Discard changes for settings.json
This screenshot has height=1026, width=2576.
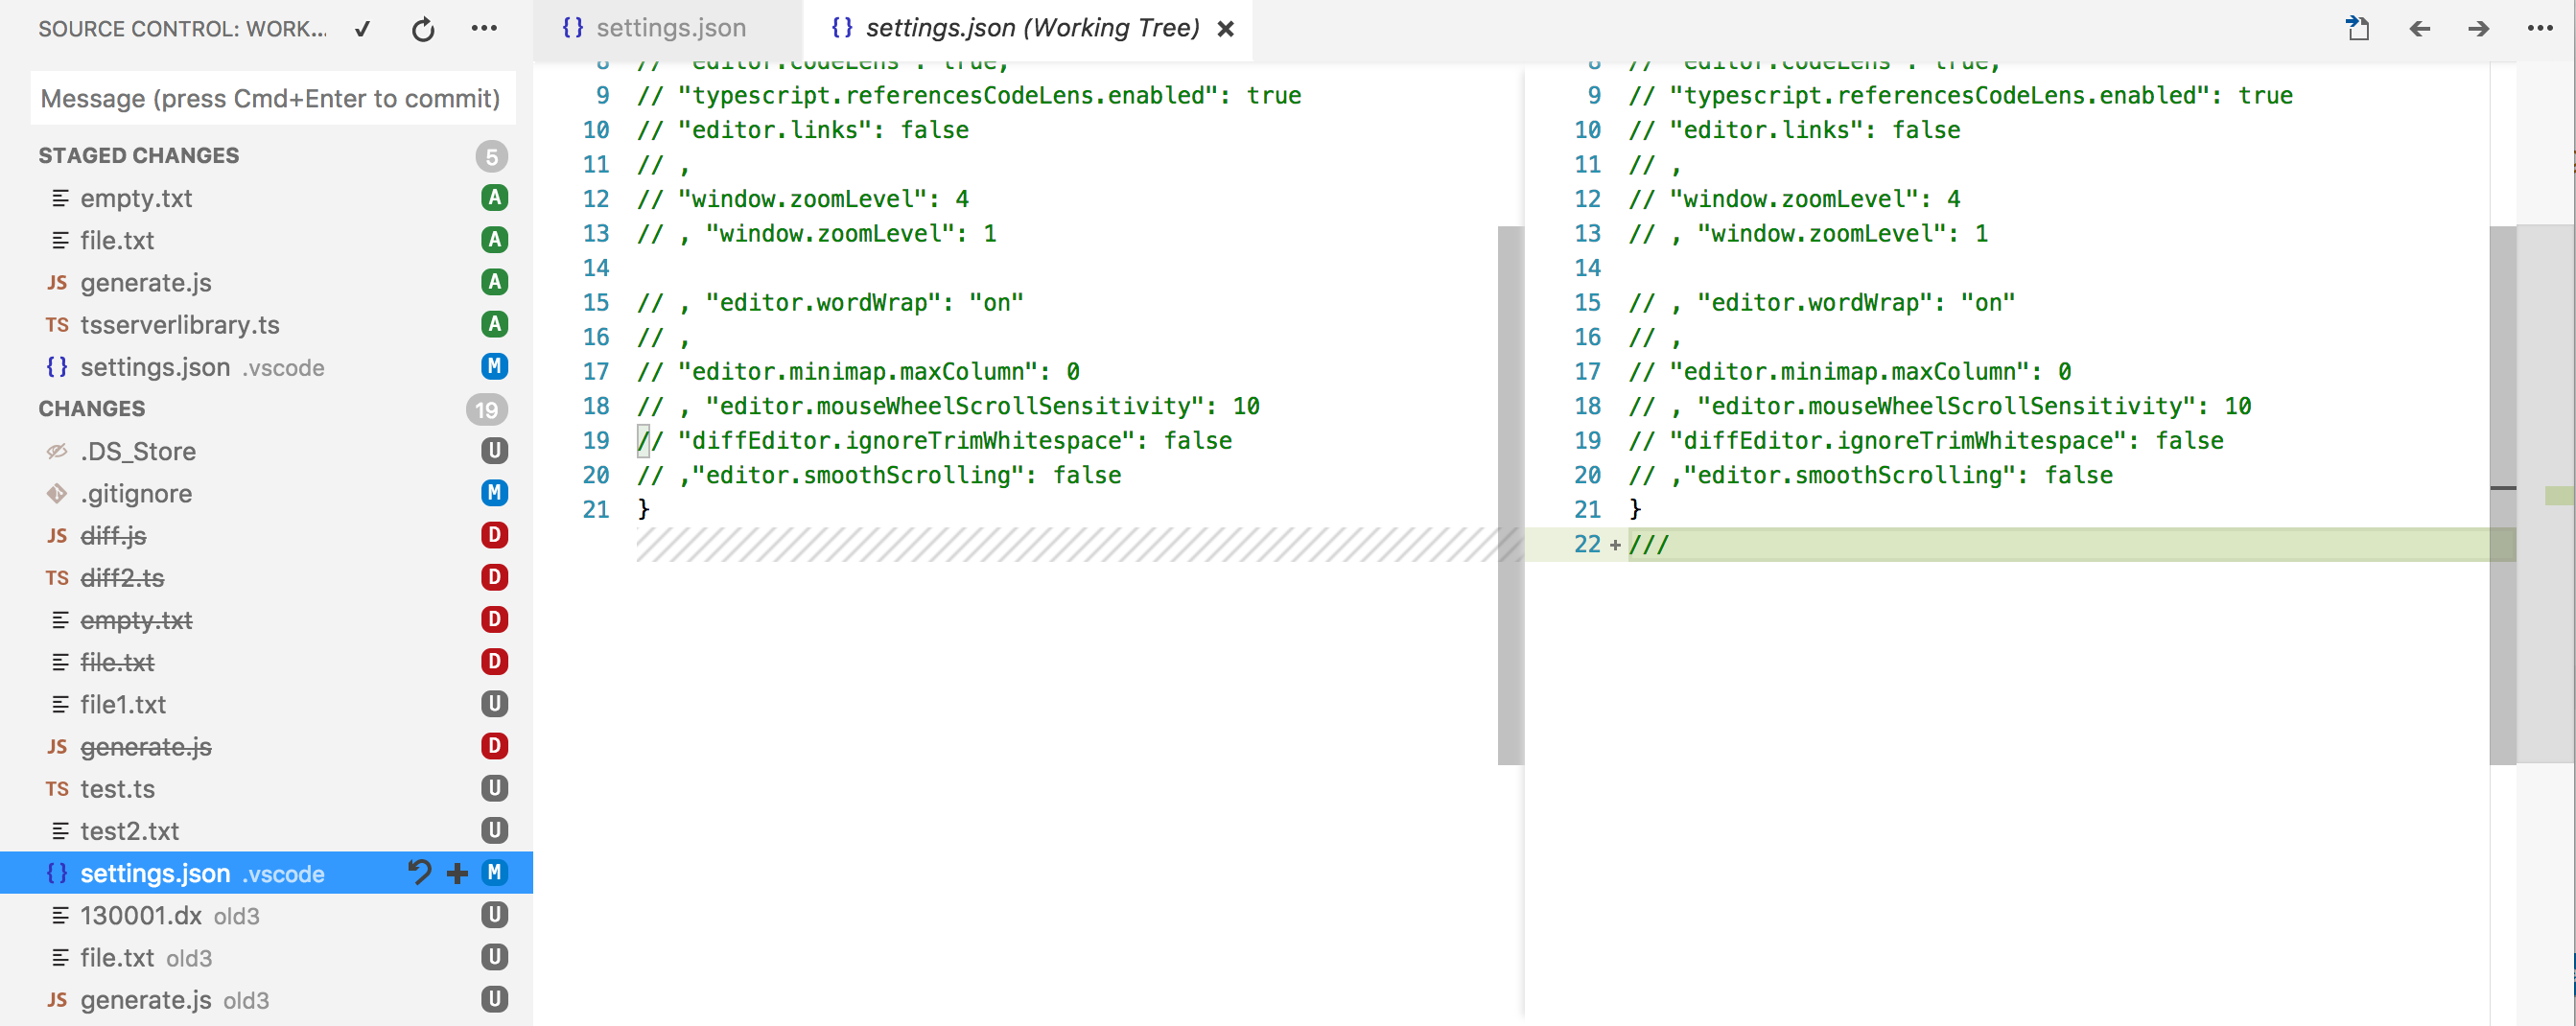click(x=418, y=872)
